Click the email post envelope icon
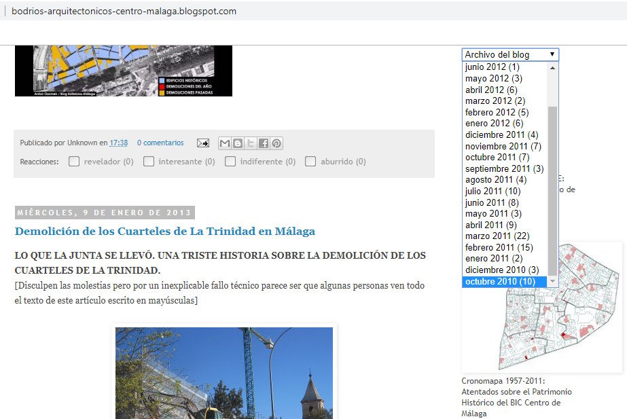The width and height of the screenshot is (627, 419). (202, 143)
